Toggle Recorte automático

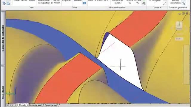click(x=175, y=2)
